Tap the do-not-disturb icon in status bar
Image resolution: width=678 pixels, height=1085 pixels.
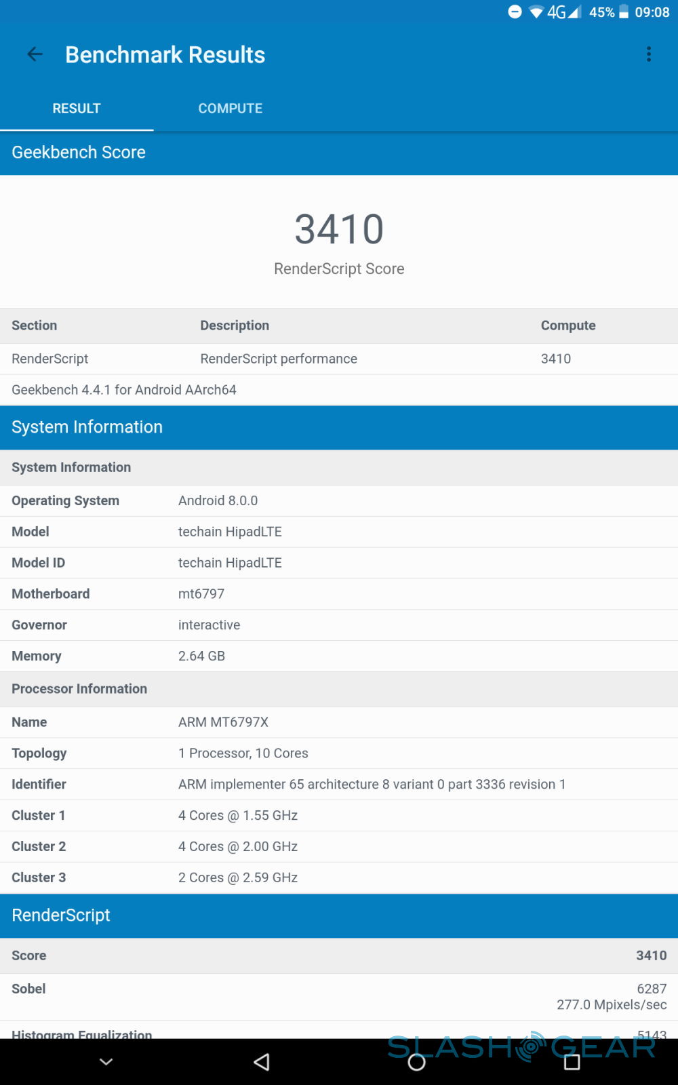pyautogui.click(x=515, y=12)
